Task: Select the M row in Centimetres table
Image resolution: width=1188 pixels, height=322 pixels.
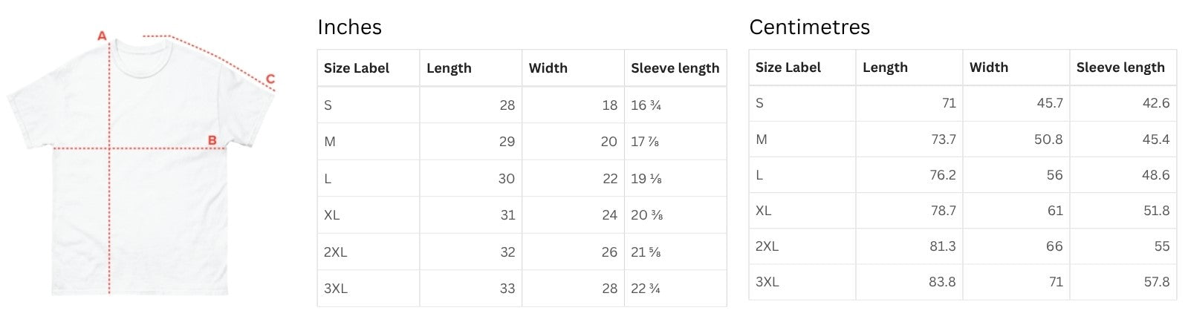Action: click(x=963, y=139)
